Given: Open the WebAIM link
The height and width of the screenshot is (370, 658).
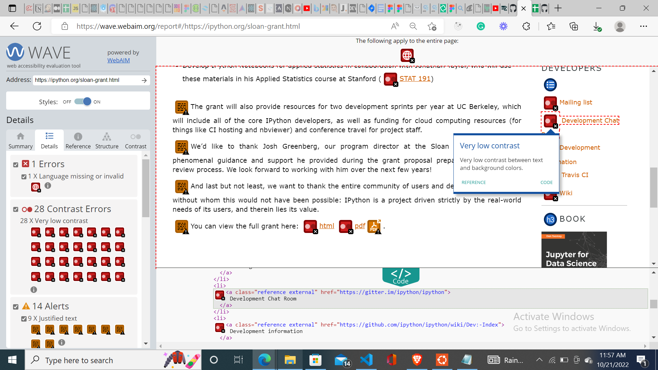Looking at the screenshot, I should pos(118,60).
